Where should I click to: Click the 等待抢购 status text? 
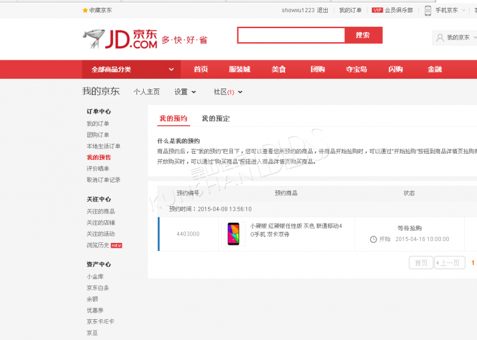[x=410, y=228]
